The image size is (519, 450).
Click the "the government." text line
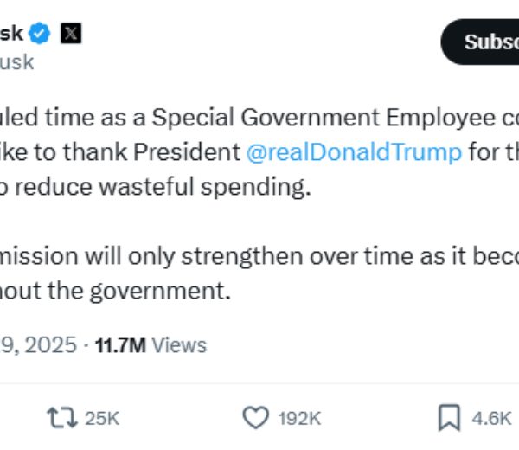117,291
